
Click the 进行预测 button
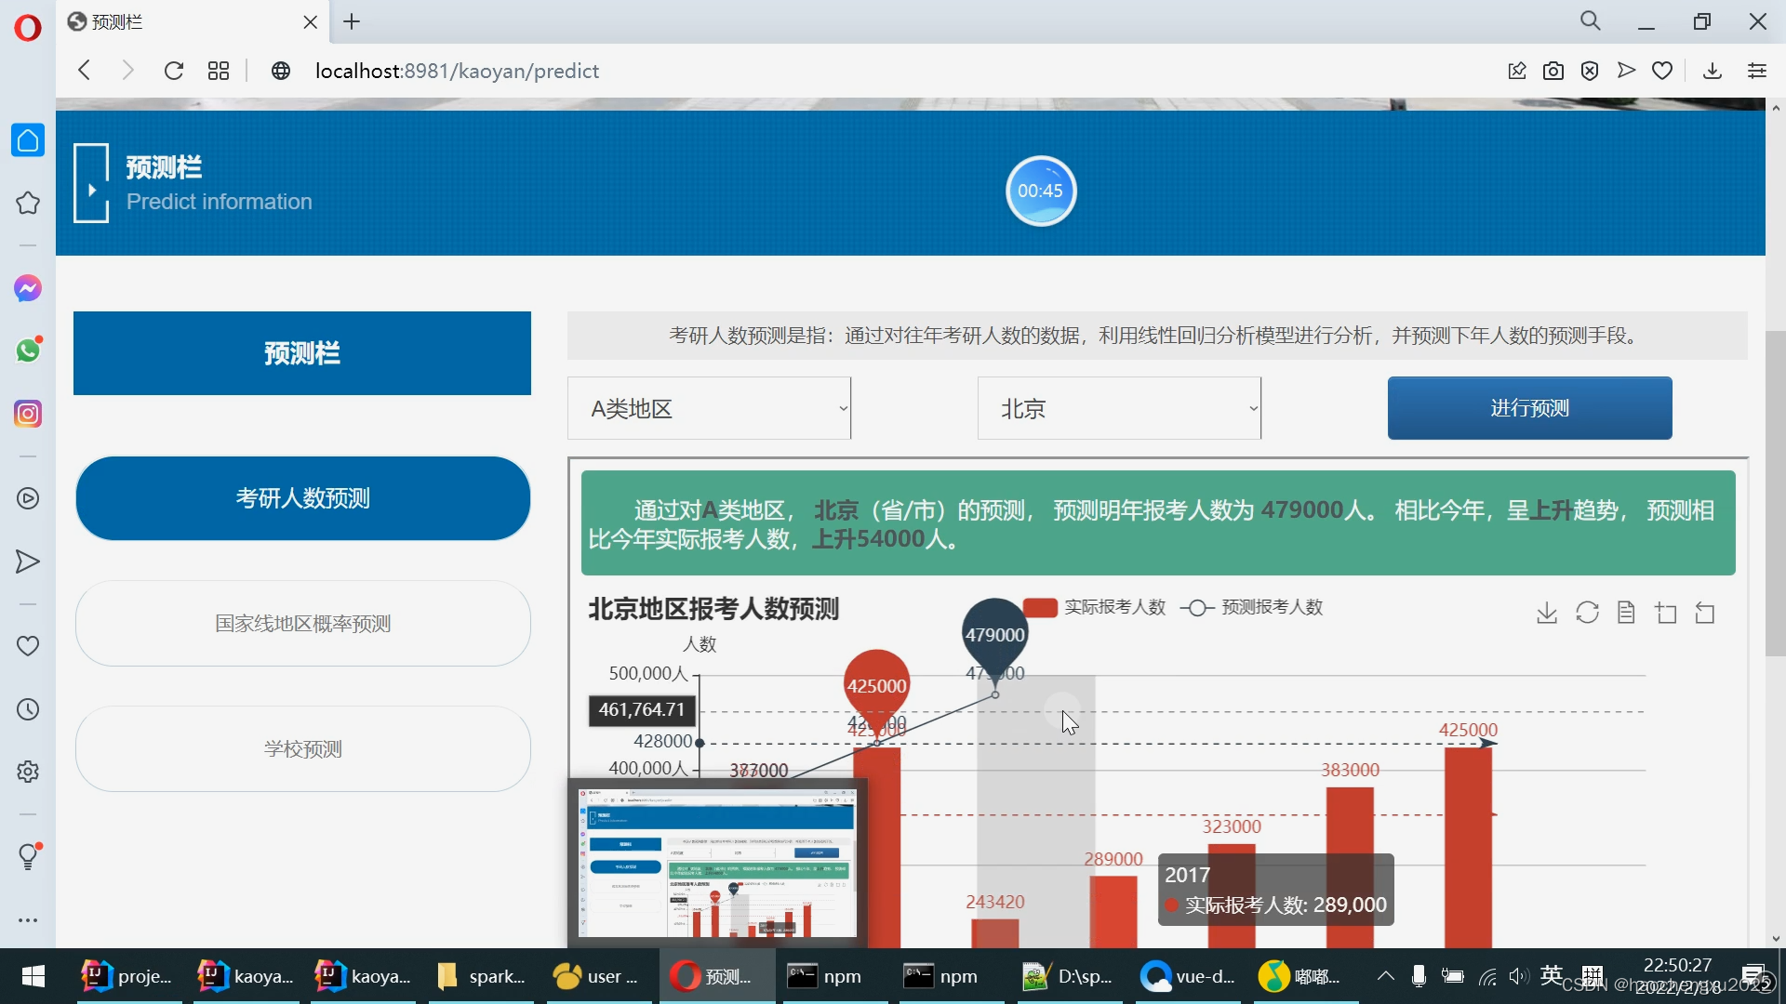click(1529, 408)
